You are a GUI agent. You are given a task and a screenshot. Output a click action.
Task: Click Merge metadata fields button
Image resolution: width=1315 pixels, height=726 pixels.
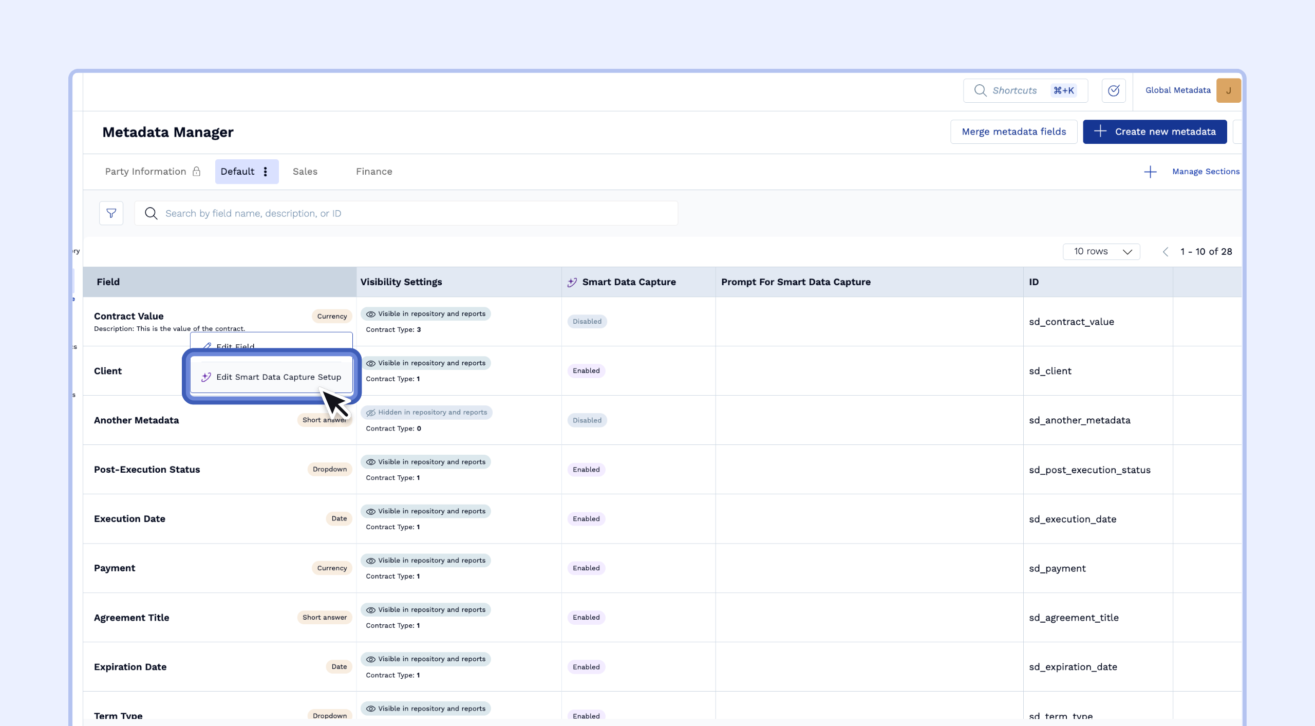(1013, 132)
